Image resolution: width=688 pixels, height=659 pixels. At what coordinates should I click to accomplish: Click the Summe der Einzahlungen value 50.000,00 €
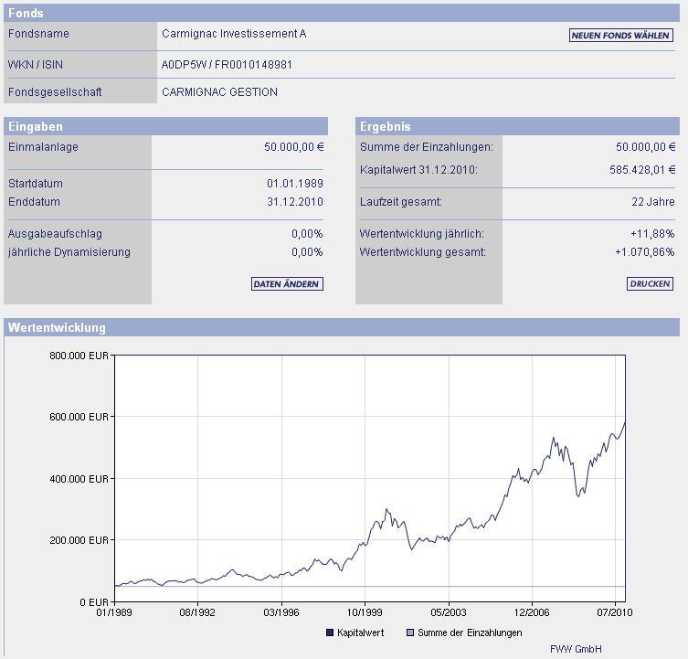click(x=645, y=146)
